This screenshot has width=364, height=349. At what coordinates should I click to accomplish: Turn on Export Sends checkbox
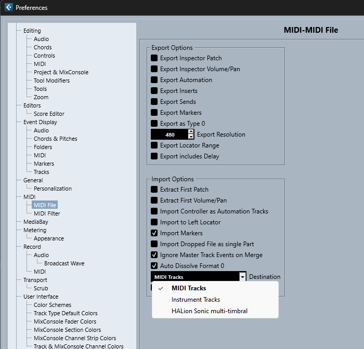click(154, 102)
